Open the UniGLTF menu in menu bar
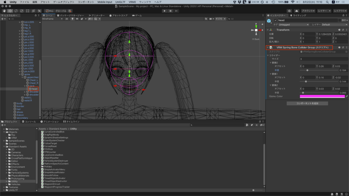This screenshot has width=349, height=196. [x=120, y=2]
